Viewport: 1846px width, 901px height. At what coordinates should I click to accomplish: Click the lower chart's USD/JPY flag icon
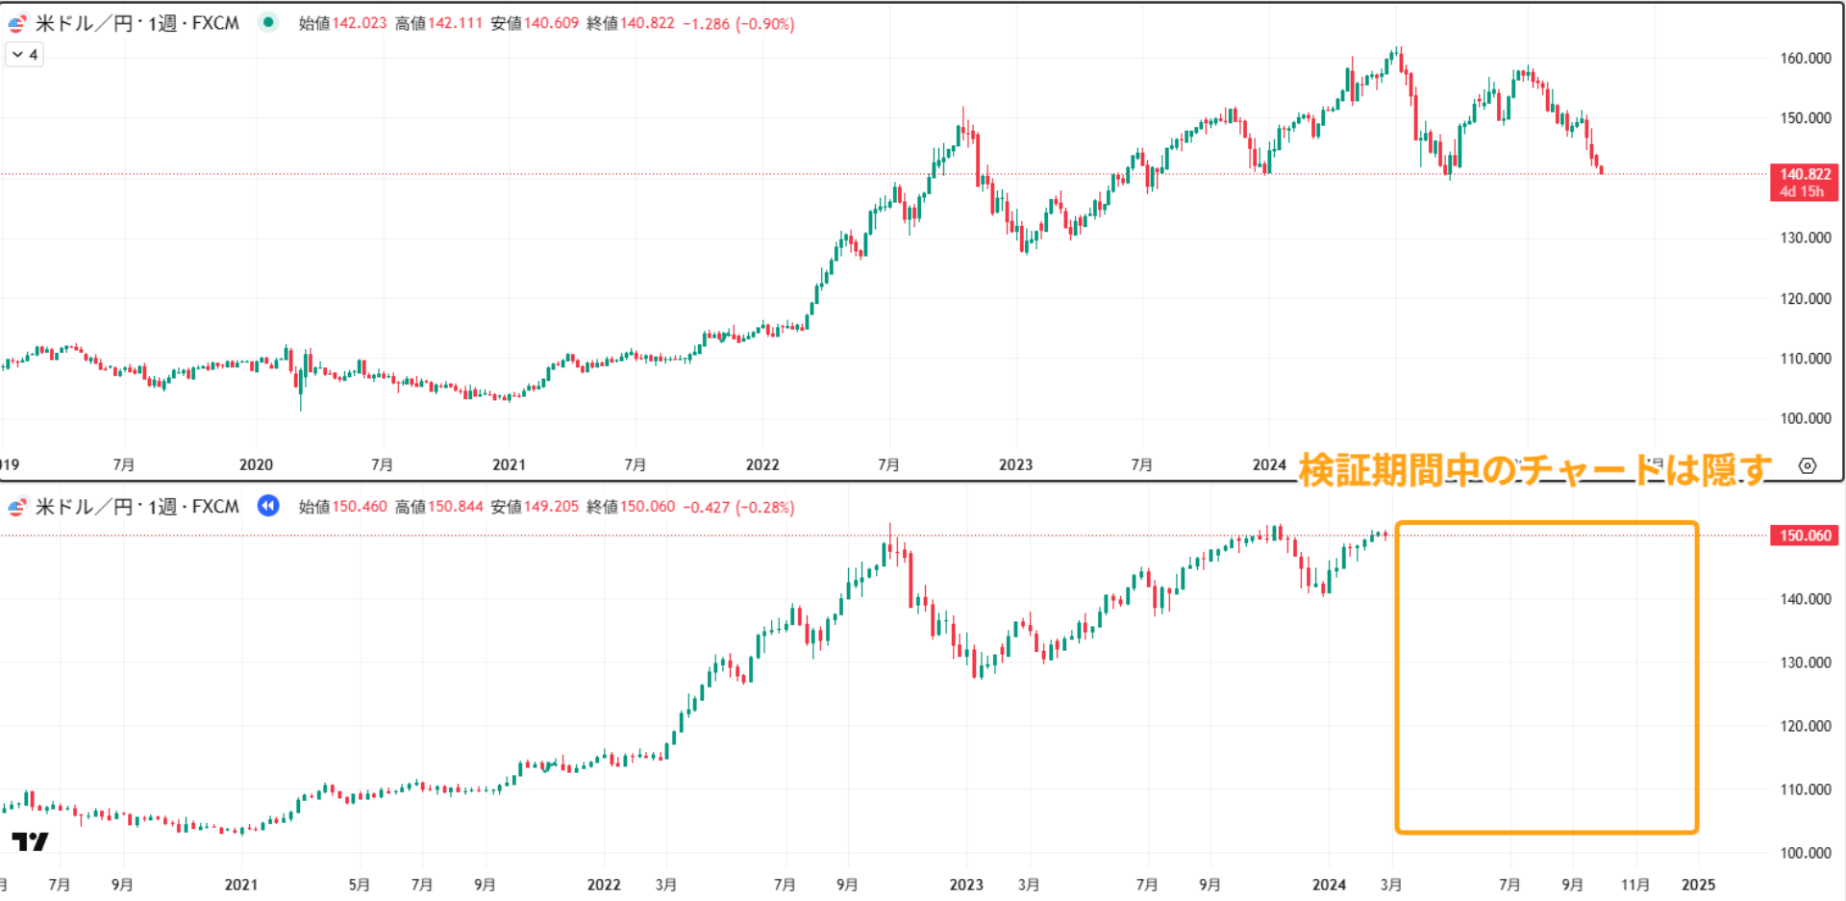(17, 507)
